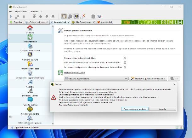Image resolution: width=192 pixels, height=138 pixels.
Task: Open my.jdownloader.org settings section
Action: pos(30,111)
